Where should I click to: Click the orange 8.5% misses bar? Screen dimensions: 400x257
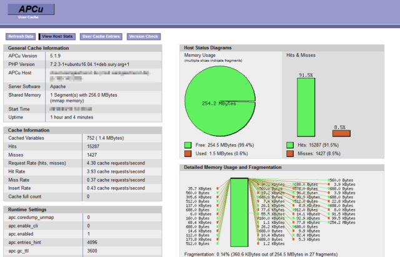coord(341,133)
